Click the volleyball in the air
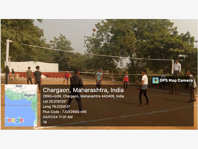Image resolution: width=198 pixels, height=149 pixels. pyautogui.click(x=94, y=30)
